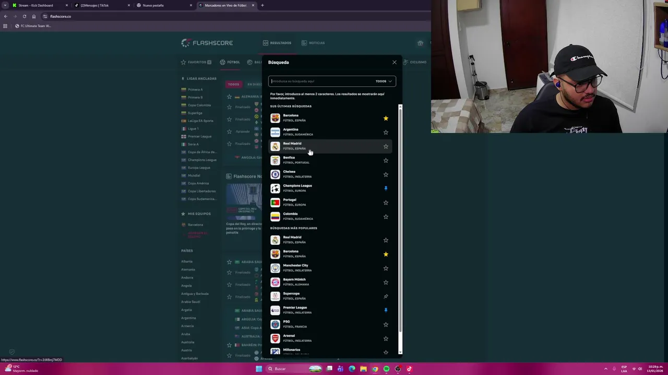Star Portugal in recent searches
The image size is (668, 375).
tap(386, 203)
